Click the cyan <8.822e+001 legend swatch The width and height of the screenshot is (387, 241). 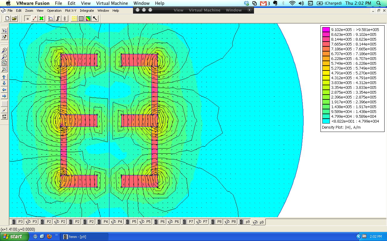[x=326, y=121]
